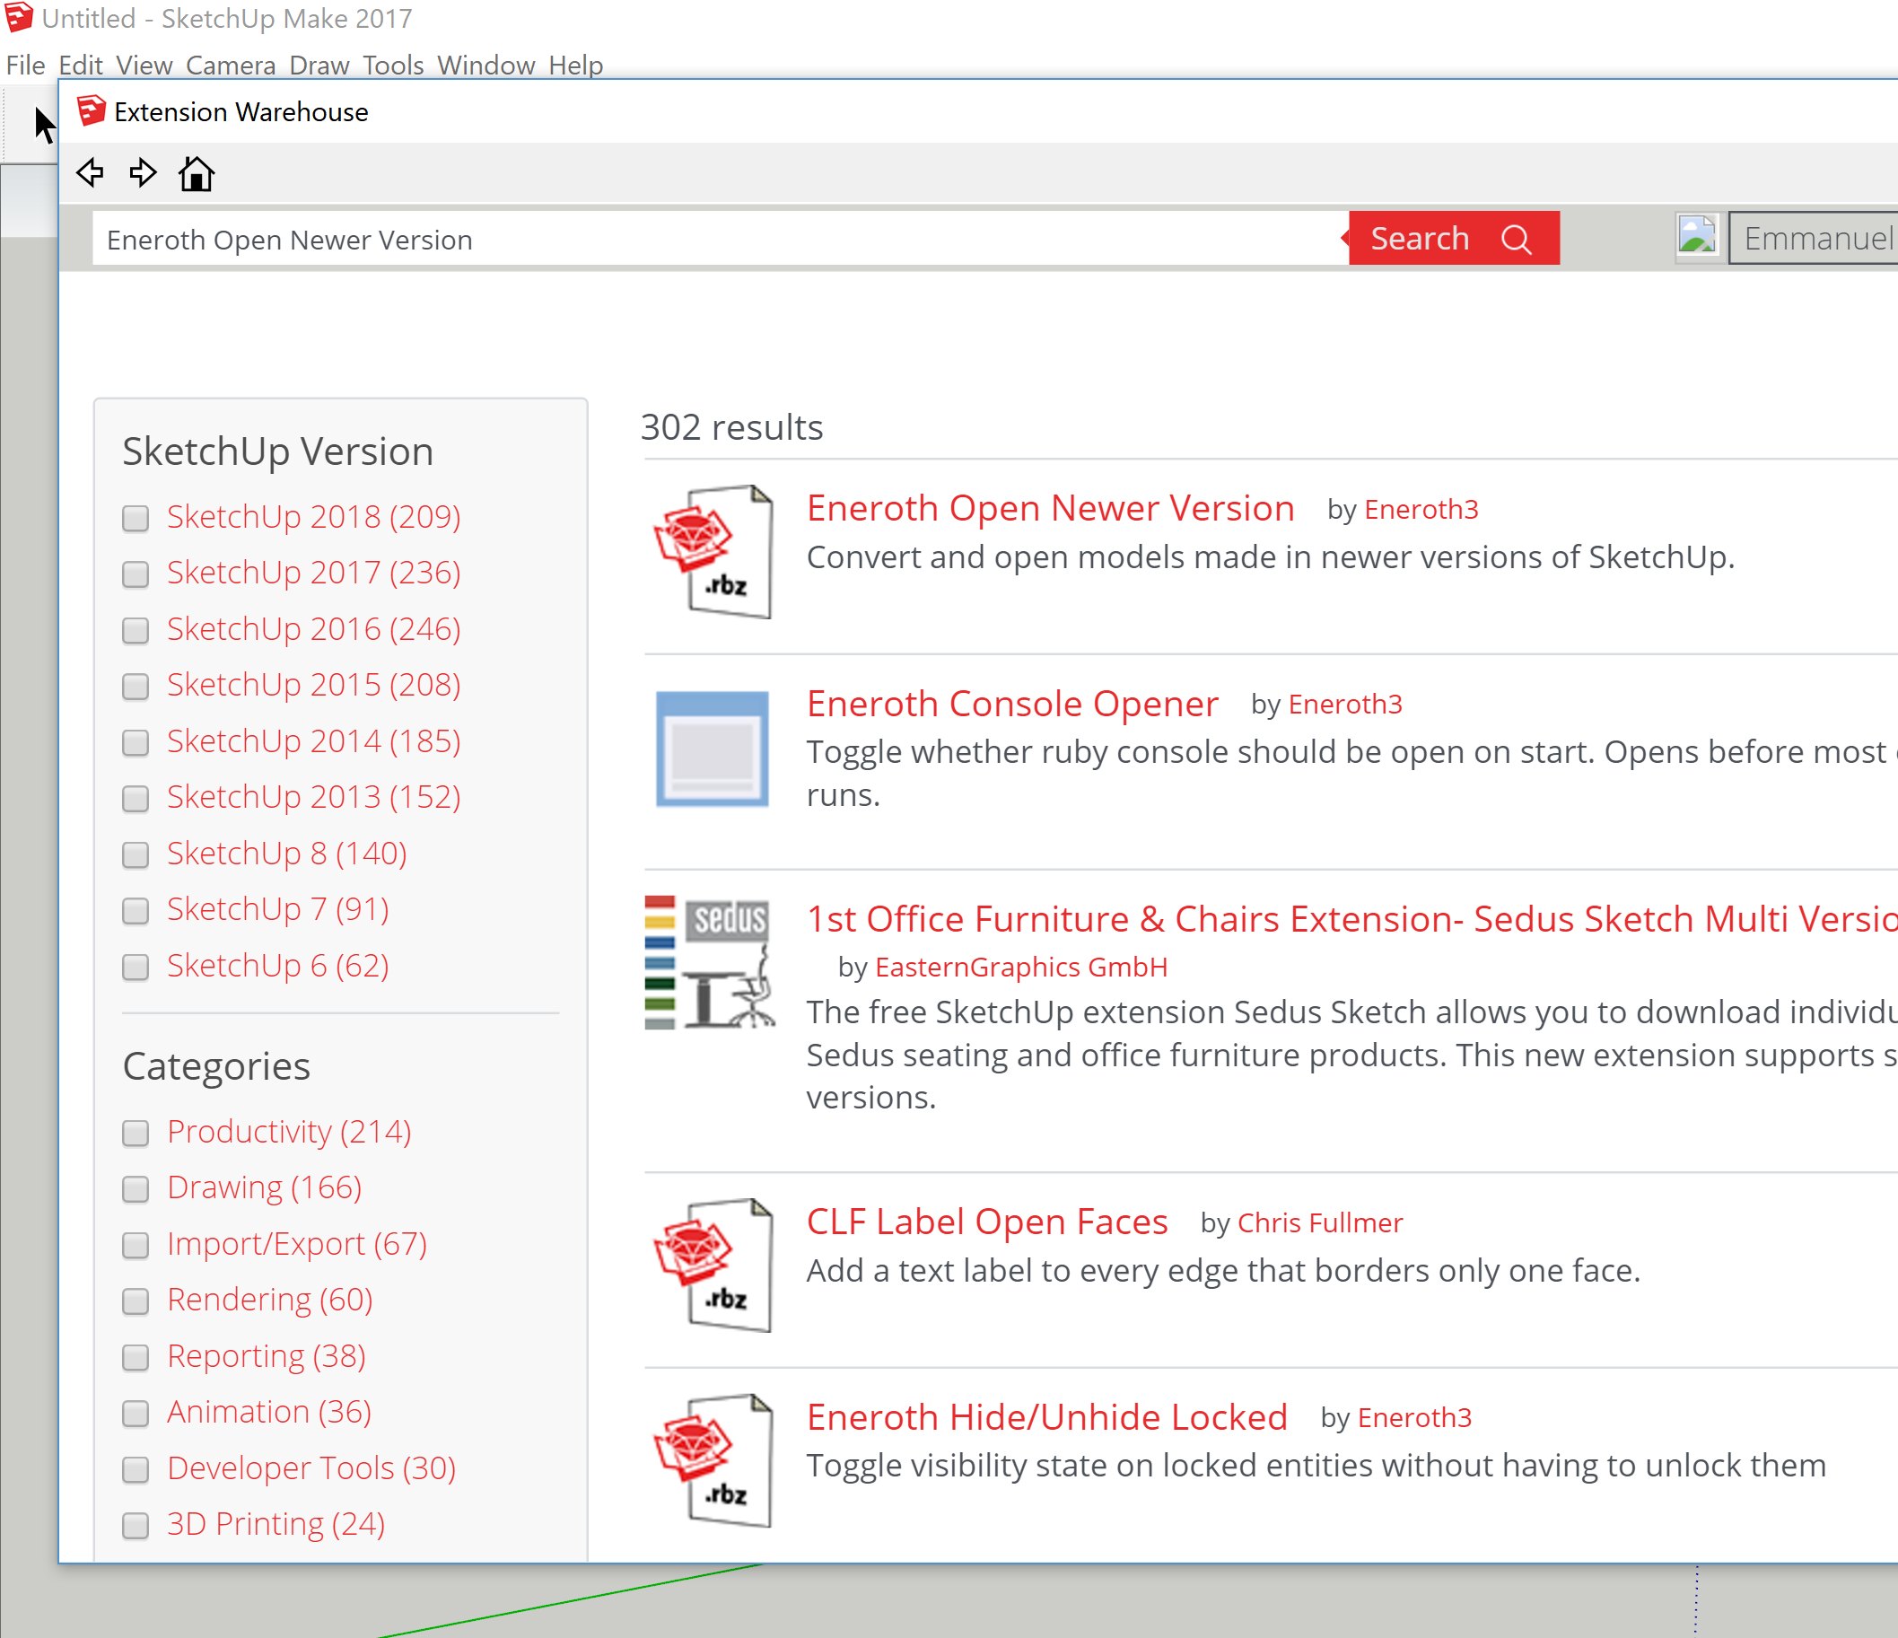Filter by SketchUp 8 (140) link
This screenshot has width=1898, height=1638.
coord(286,854)
